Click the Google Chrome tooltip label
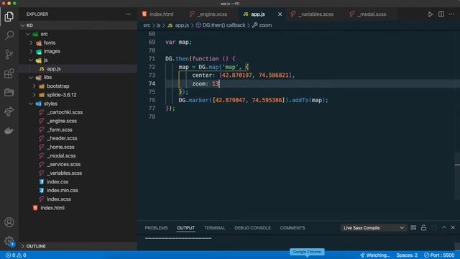This screenshot has width=460, height=259. 307,252
